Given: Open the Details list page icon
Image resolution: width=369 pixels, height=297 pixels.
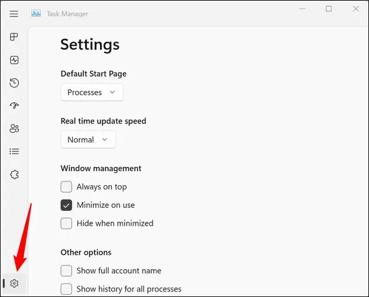Looking at the screenshot, I should 14,151.
